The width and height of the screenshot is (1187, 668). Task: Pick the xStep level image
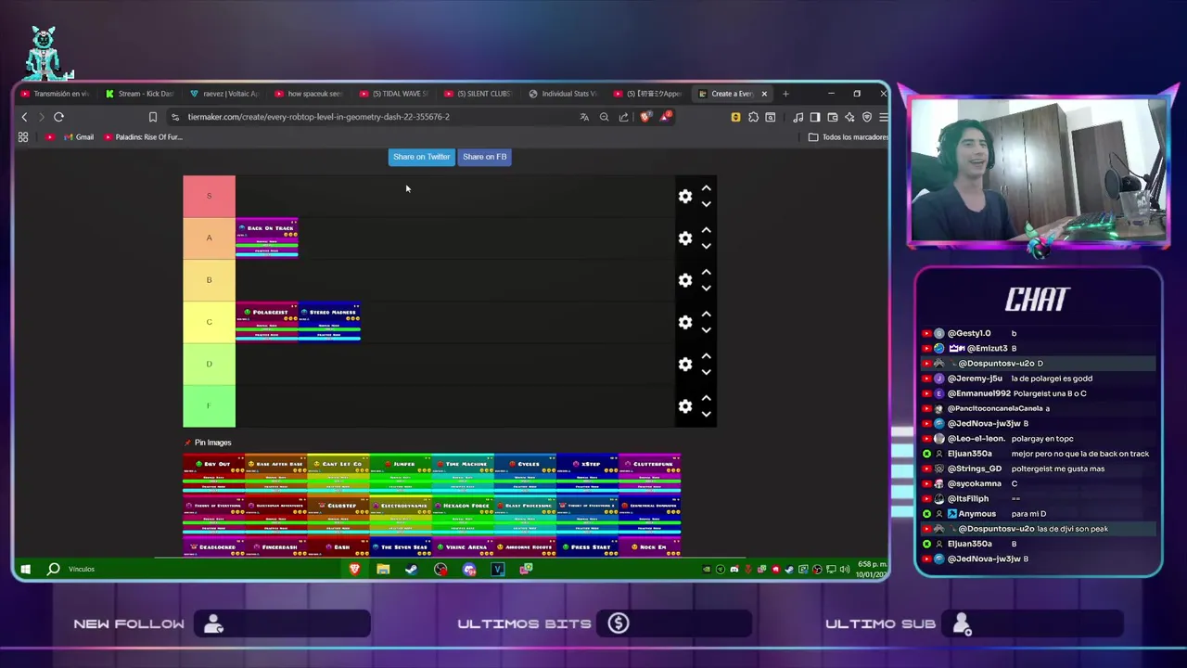point(587,473)
